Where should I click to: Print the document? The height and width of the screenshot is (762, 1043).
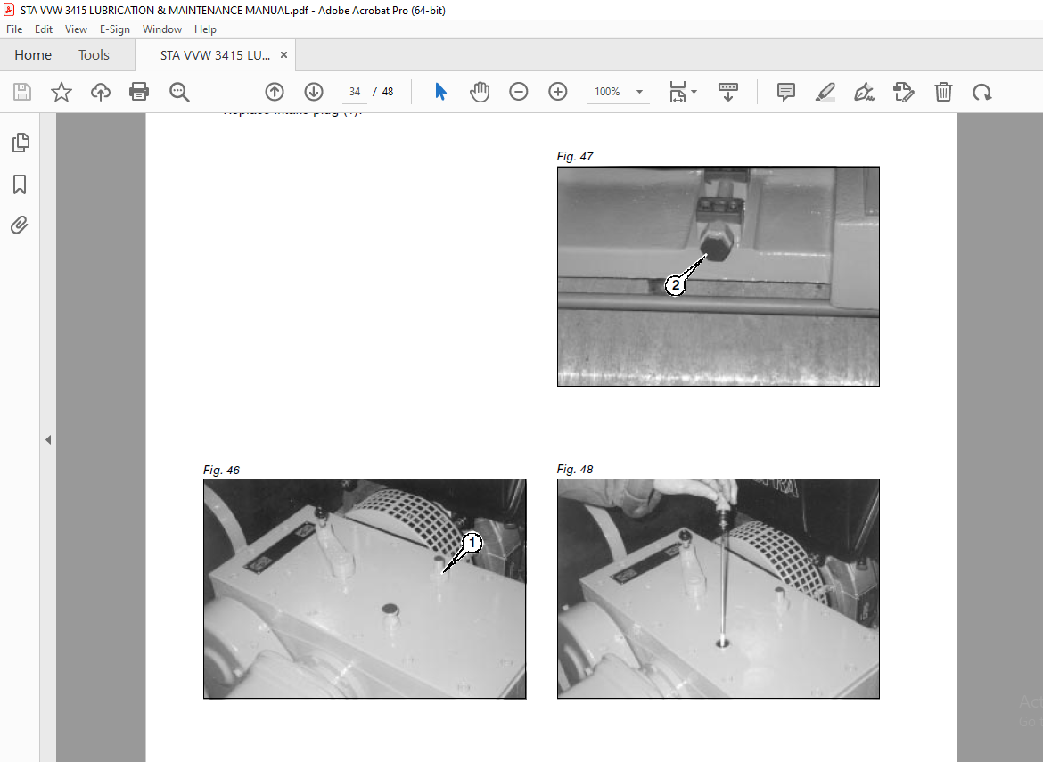pos(139,92)
